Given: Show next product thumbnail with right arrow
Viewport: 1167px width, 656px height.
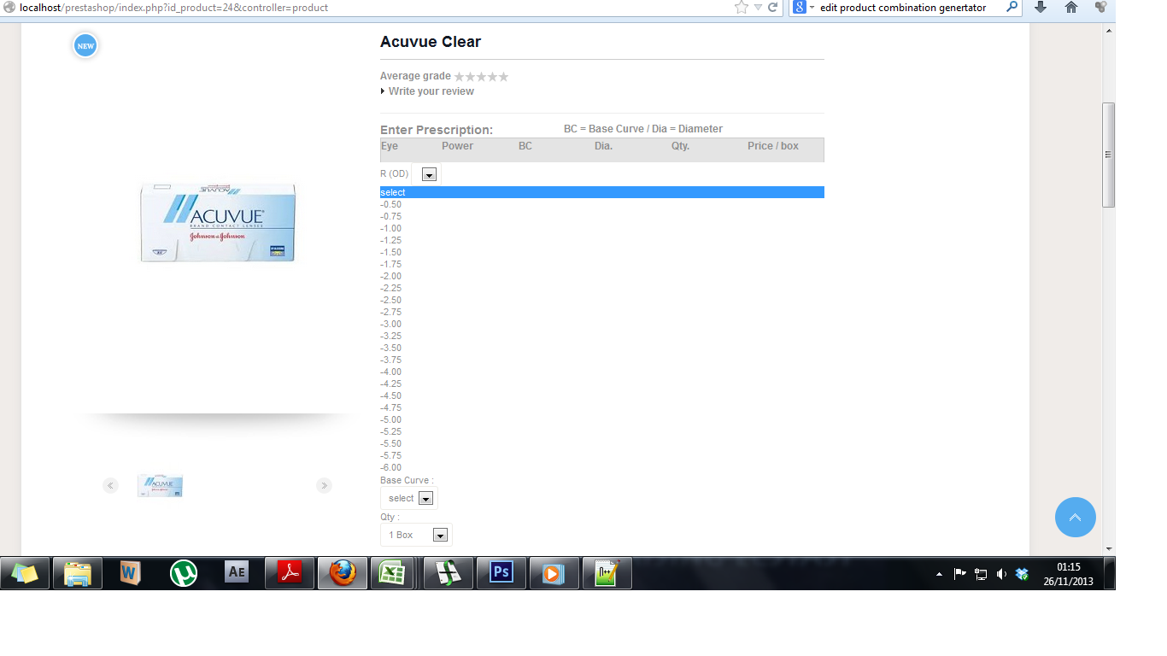Looking at the screenshot, I should (x=324, y=485).
